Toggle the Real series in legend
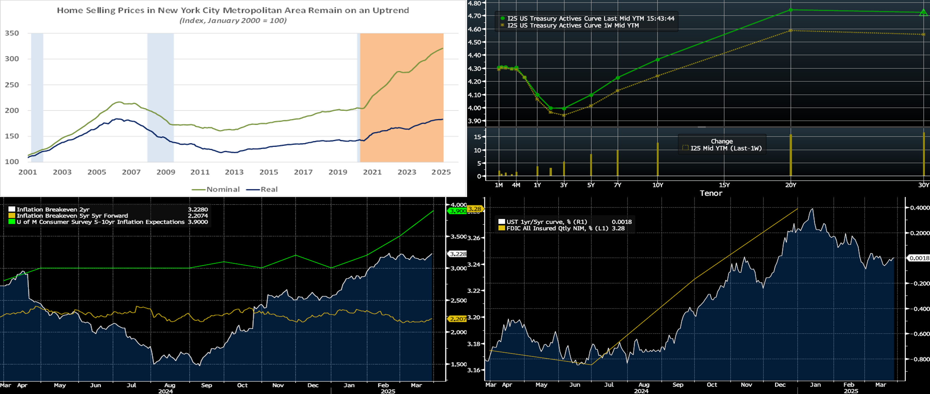The height and width of the screenshot is (394, 930). [262, 189]
